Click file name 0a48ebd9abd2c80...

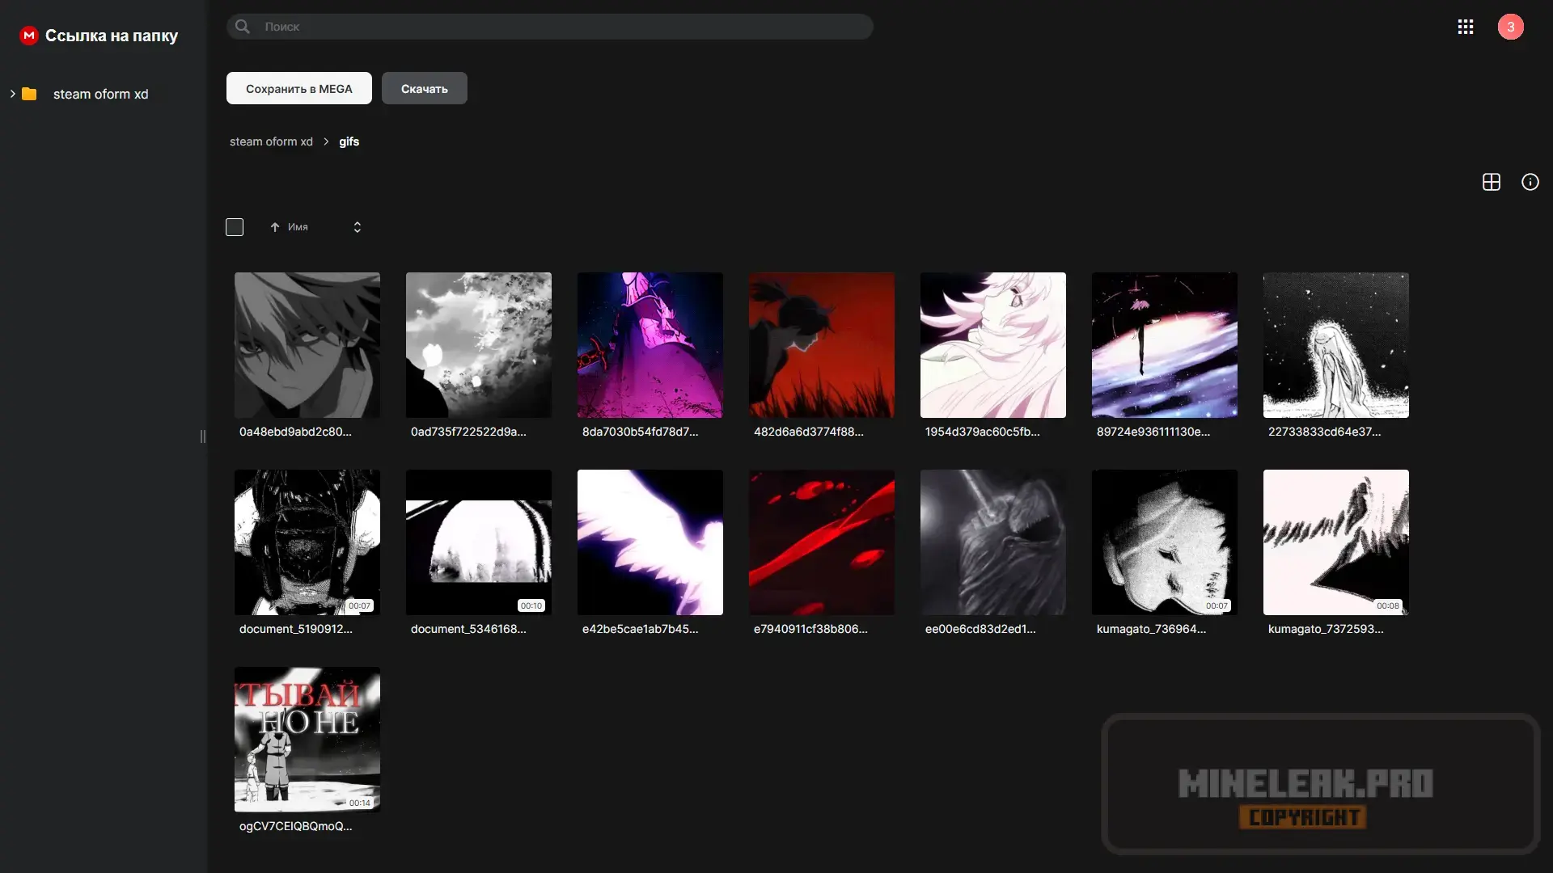coord(295,432)
